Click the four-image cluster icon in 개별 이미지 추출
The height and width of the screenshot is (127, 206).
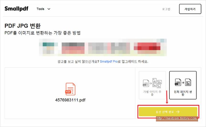click(x=157, y=83)
